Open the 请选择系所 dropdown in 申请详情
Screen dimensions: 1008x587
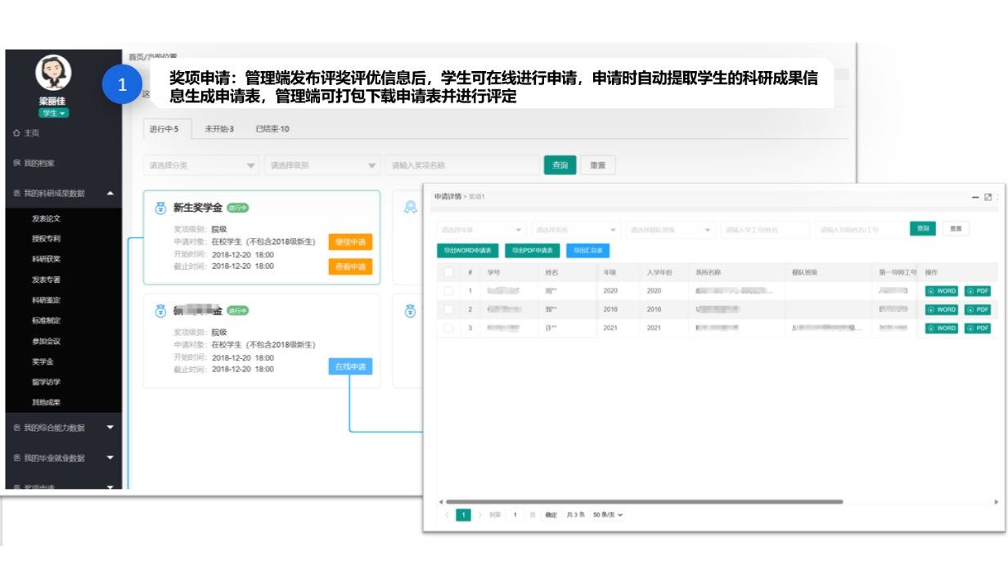(x=575, y=230)
